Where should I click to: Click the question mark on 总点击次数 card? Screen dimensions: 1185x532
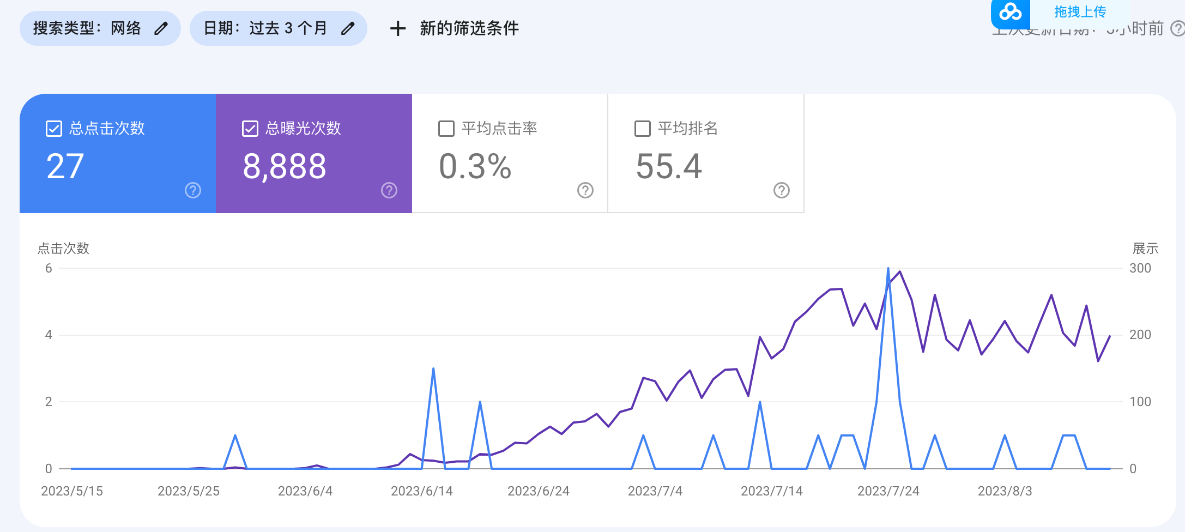click(192, 190)
